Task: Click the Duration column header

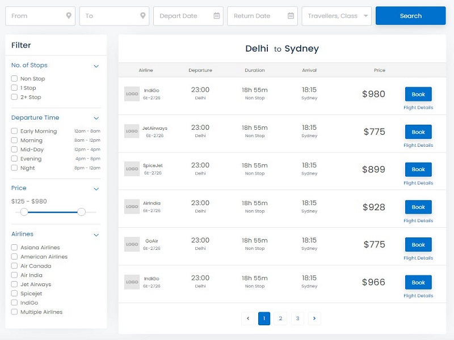Action: [254, 70]
